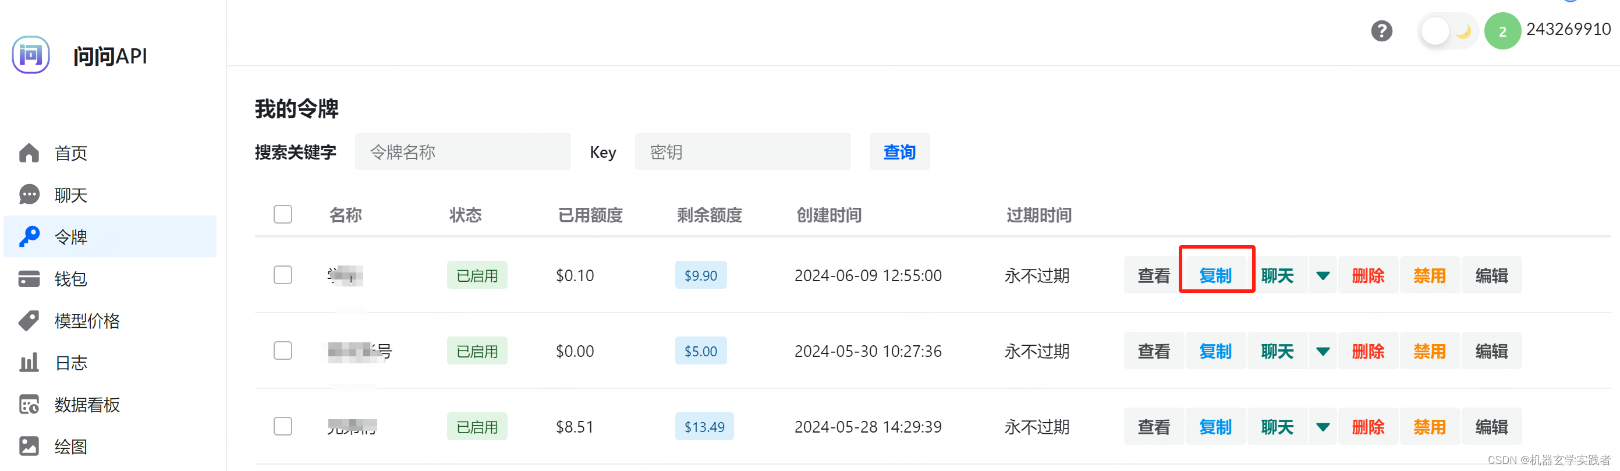Click 删除 in the $9.90 row
1620x471 pixels.
click(x=1368, y=275)
